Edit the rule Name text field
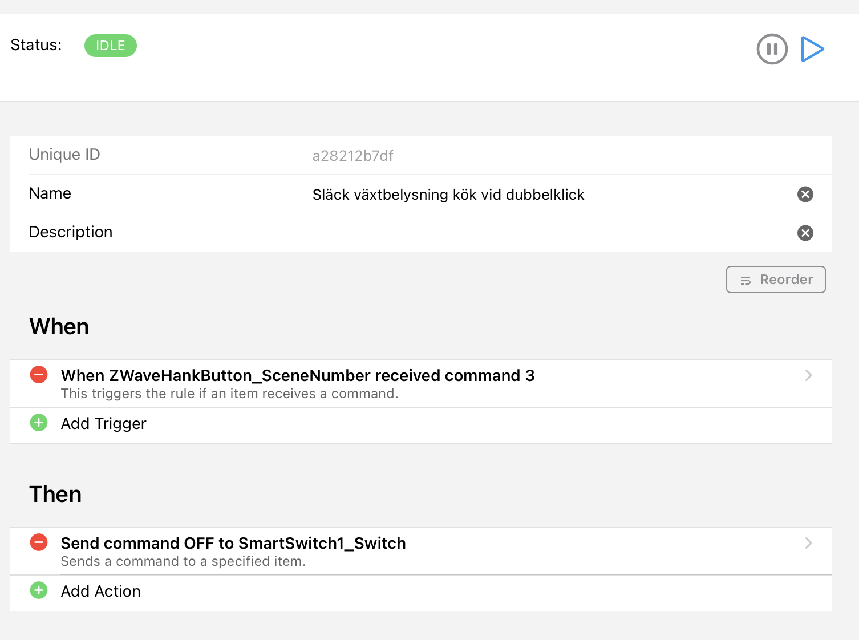 [448, 195]
